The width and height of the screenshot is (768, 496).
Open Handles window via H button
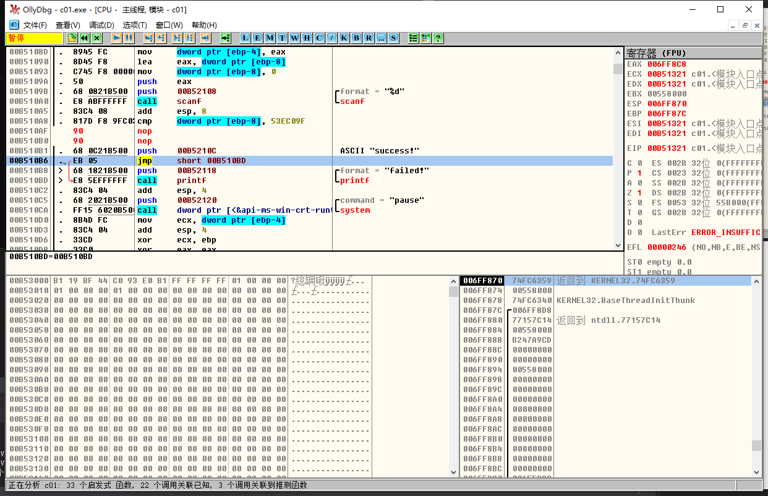point(307,38)
